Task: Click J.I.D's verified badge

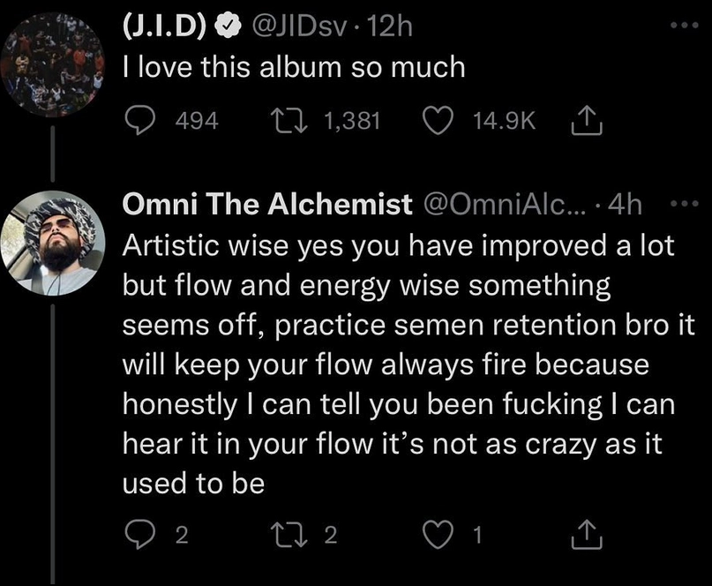Action: (x=225, y=29)
